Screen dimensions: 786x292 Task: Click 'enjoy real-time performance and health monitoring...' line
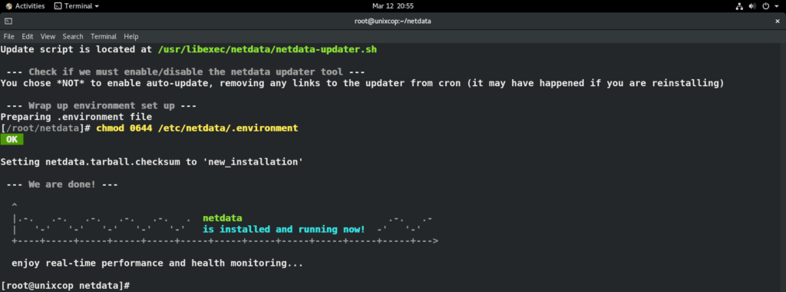[x=157, y=263]
